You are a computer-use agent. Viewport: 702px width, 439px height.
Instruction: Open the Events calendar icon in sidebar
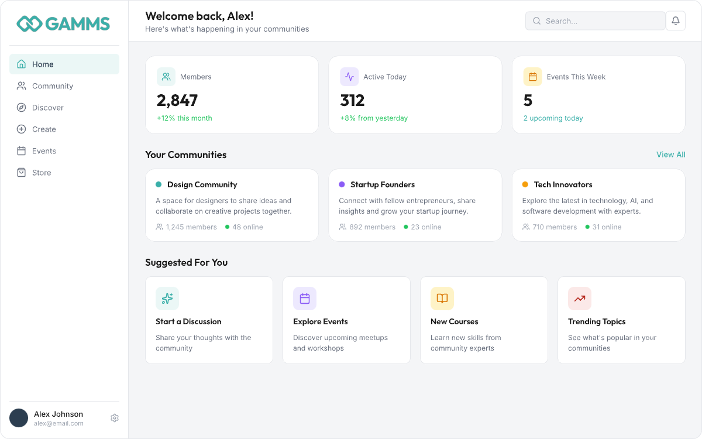(x=21, y=150)
